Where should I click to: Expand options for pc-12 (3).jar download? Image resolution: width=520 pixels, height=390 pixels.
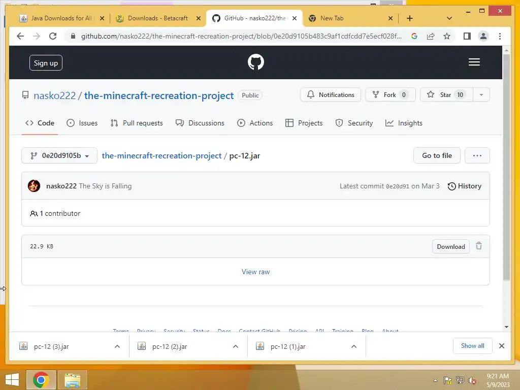tap(117, 346)
